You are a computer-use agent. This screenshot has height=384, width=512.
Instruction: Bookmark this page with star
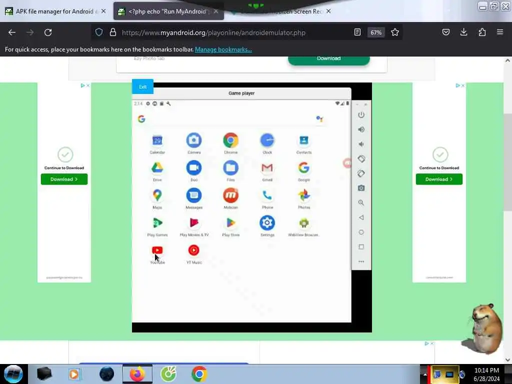click(395, 32)
